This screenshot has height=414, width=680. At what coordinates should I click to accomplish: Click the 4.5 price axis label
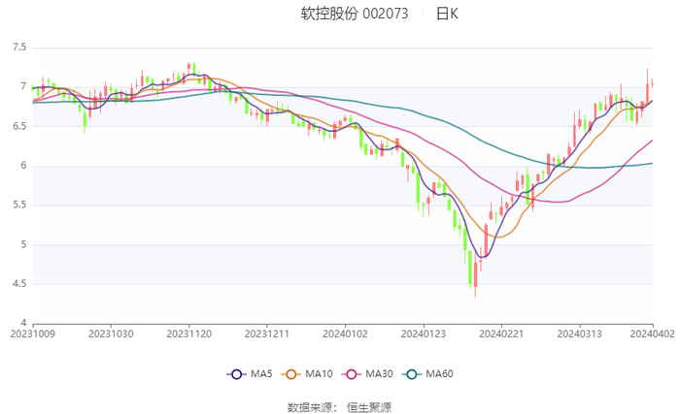pyautogui.click(x=19, y=283)
